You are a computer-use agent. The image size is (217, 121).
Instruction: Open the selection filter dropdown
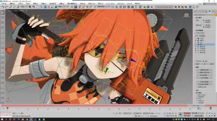point(24,7)
